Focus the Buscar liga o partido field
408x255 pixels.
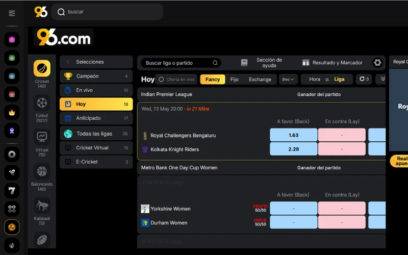[181, 63]
